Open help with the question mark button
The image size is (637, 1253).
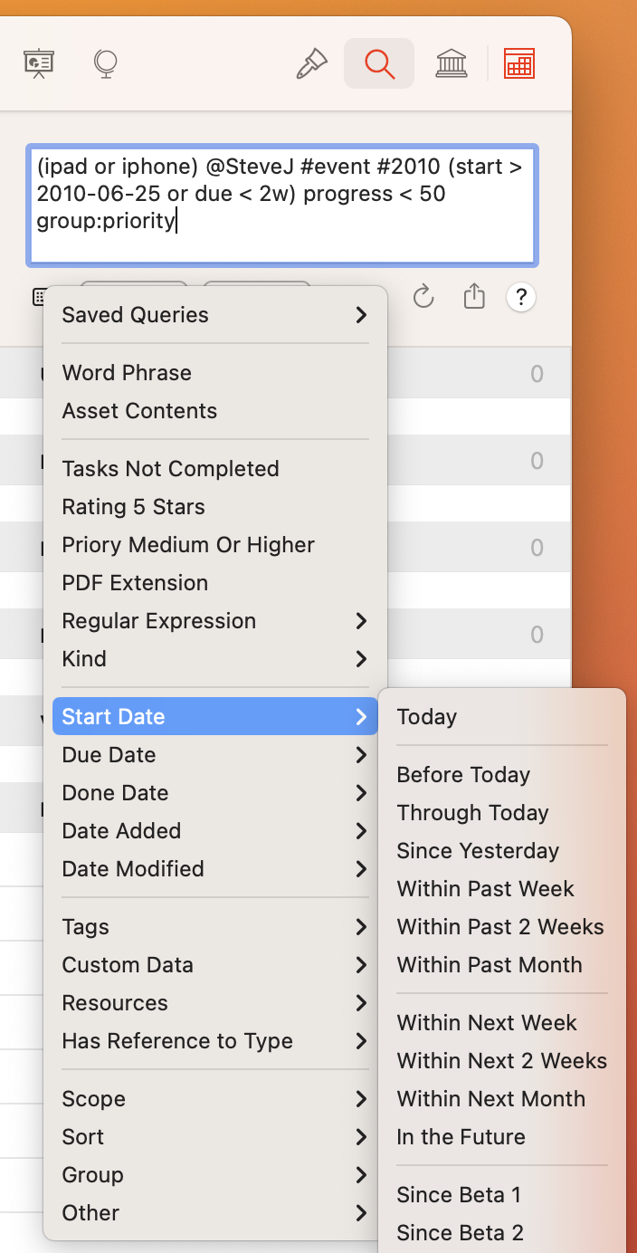(521, 297)
